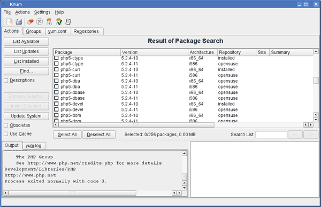Click the eraser clear icon in toolbar

click(x=30, y=21)
